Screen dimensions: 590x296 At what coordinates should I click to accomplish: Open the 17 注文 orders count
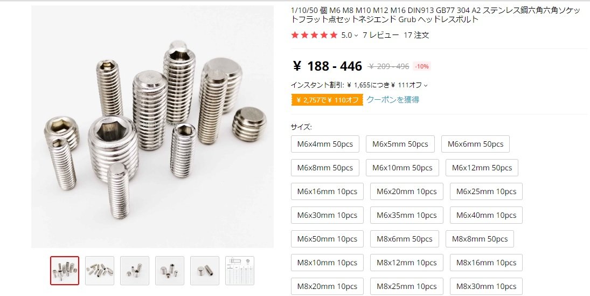pos(416,35)
